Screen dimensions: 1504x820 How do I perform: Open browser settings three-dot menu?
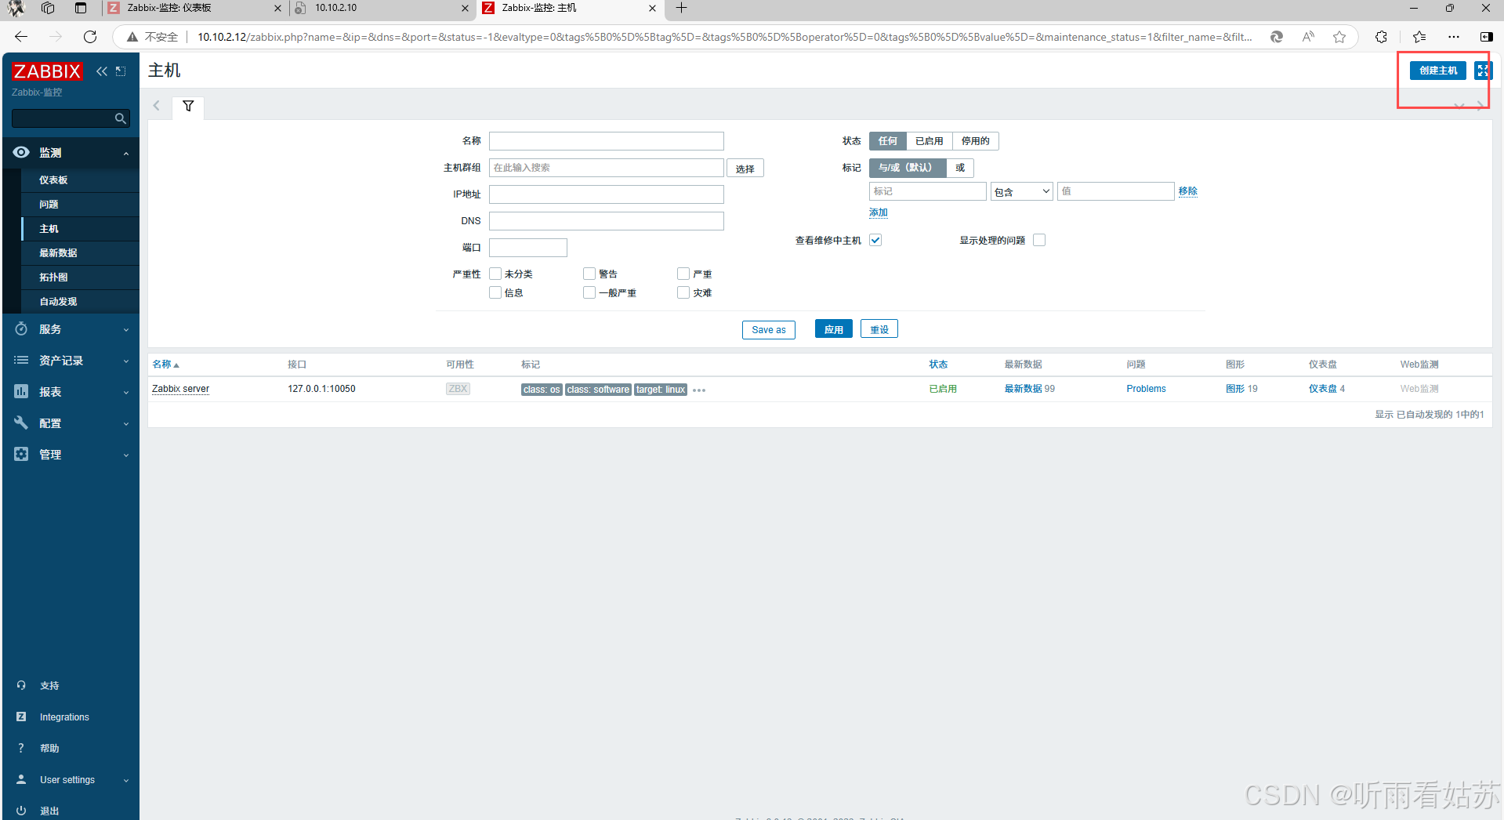1454,37
